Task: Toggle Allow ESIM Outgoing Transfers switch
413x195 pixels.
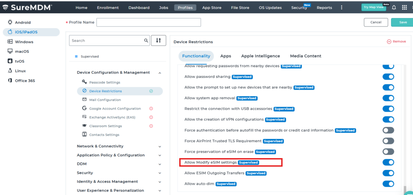Action: pos(388,173)
